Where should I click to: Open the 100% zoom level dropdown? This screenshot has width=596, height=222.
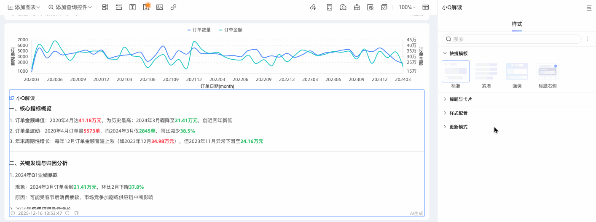coord(407,7)
